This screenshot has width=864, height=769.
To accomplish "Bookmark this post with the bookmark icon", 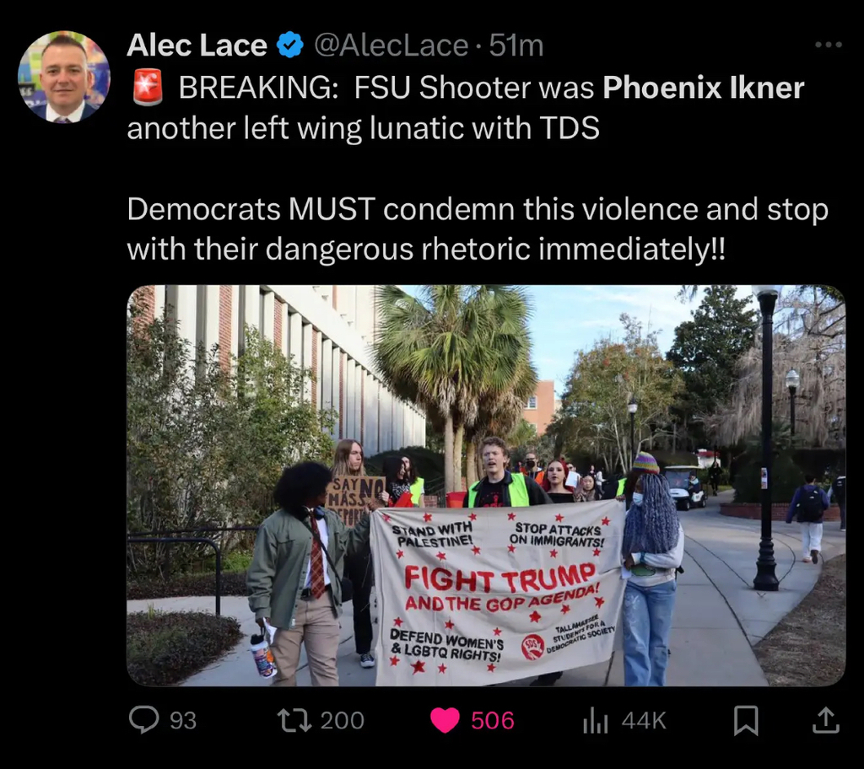I will (x=746, y=721).
